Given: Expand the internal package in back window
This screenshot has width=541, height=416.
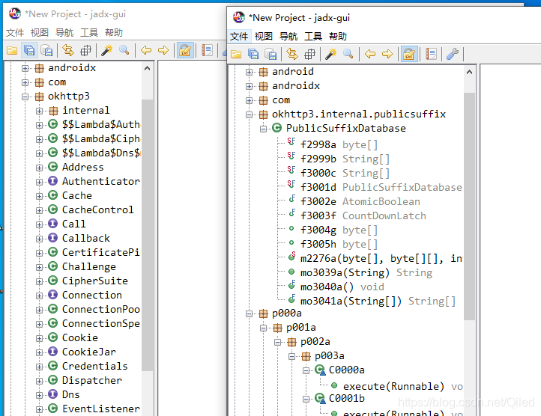Looking at the screenshot, I should click(x=39, y=111).
